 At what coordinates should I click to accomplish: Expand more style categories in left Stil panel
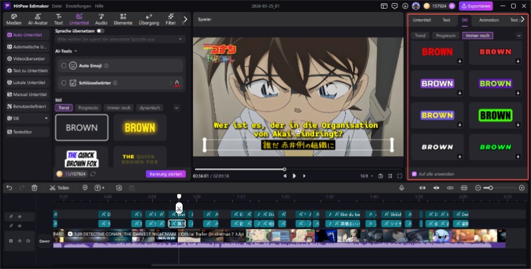177,108
